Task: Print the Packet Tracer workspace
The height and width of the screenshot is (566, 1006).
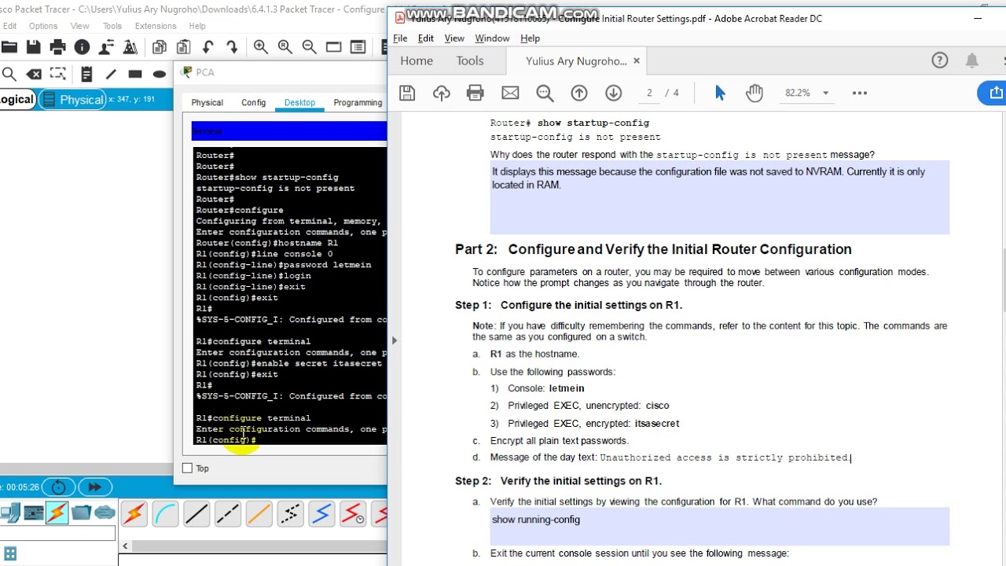Action: [57, 47]
